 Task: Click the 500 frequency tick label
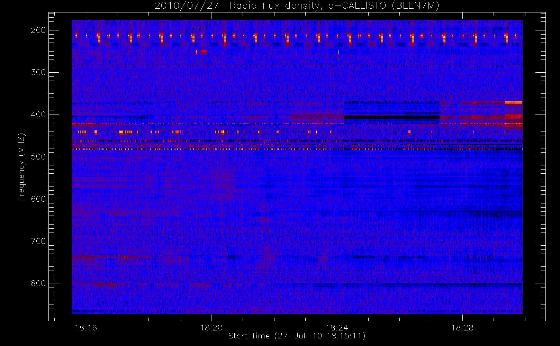pyautogui.click(x=38, y=157)
